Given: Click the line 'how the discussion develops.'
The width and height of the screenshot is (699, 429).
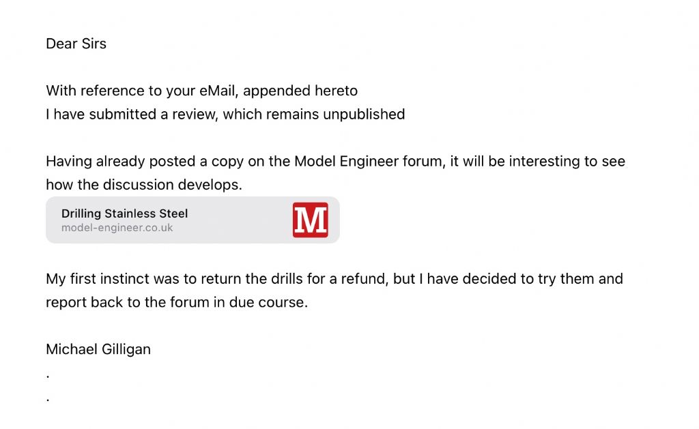Looking at the screenshot, I should (x=144, y=185).
